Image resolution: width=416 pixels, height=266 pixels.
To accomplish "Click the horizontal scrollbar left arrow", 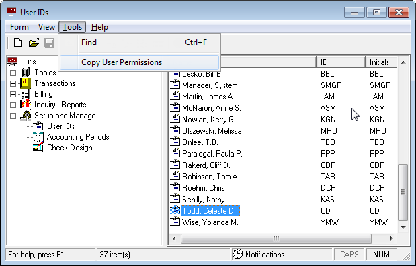I will click(174, 238).
